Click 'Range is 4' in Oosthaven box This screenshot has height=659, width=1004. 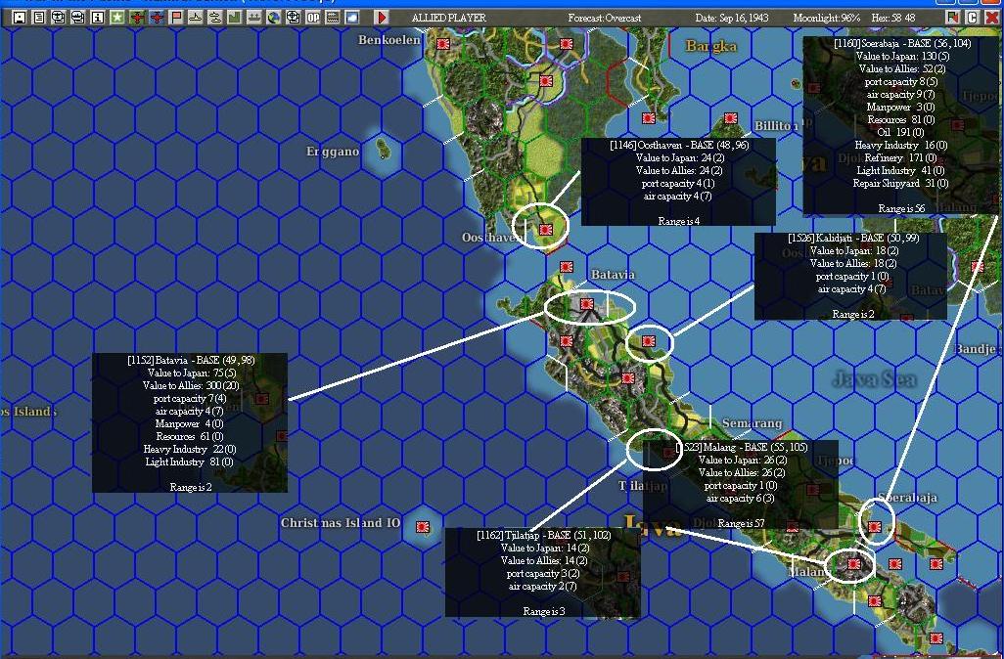(x=679, y=221)
